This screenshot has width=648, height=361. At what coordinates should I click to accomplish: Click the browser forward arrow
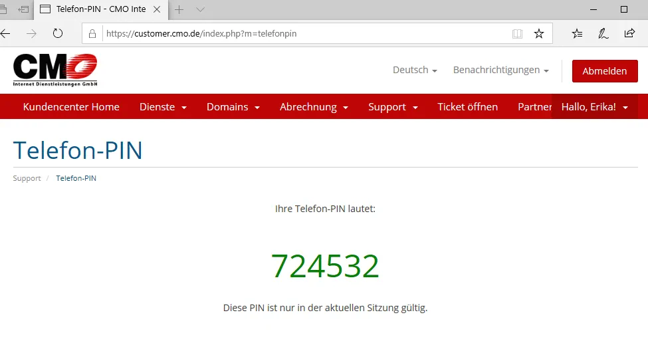31,33
